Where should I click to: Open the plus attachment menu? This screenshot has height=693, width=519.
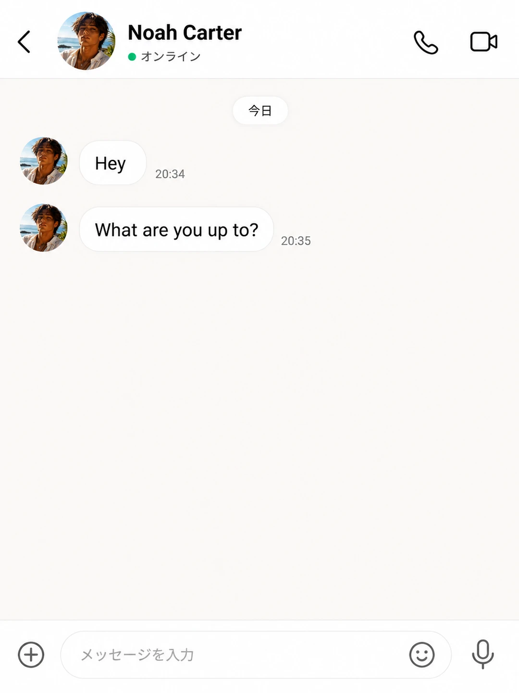click(x=31, y=654)
